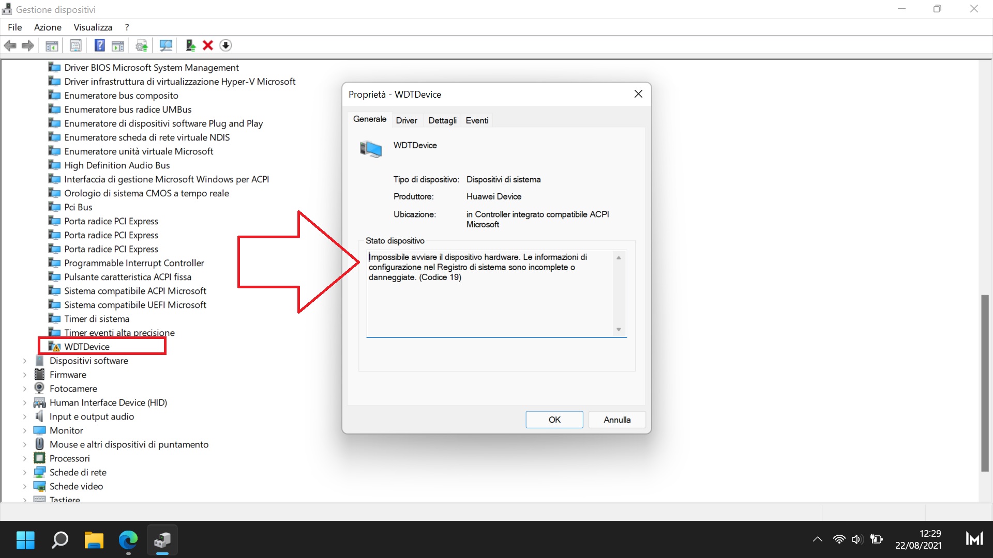This screenshot has height=558, width=993.
Task: Expand the Firmware category
Action: [25, 375]
